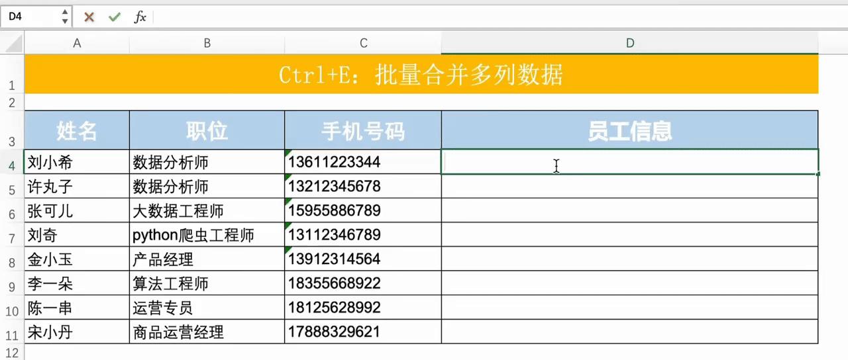Select the cell 大数据工程师
The width and height of the screenshot is (848, 360).
207,211
